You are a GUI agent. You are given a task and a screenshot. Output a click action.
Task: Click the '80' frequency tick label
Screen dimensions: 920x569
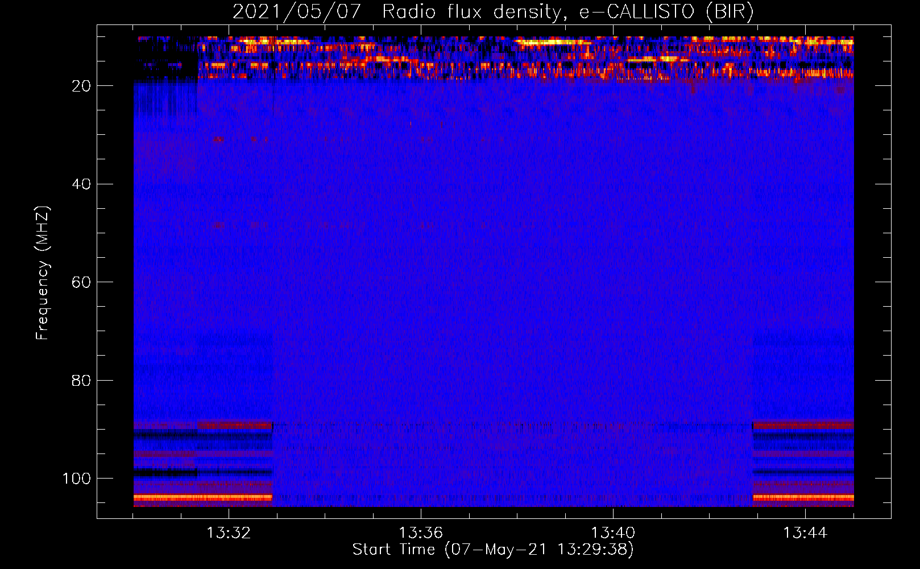tap(81, 380)
